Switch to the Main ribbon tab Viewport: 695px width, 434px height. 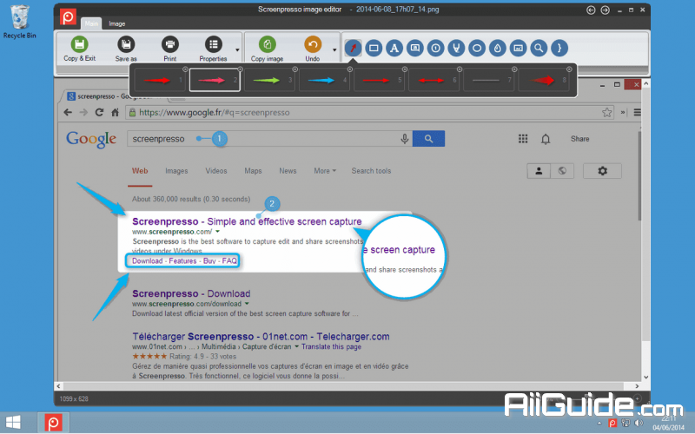coord(91,23)
